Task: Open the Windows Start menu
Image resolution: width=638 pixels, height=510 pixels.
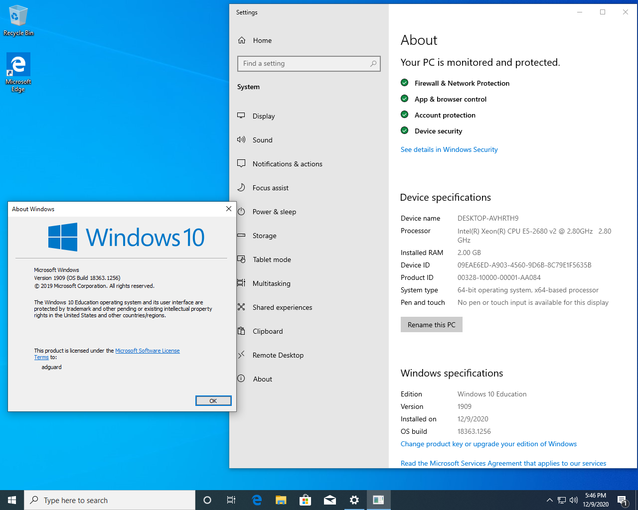Action: click(x=12, y=500)
